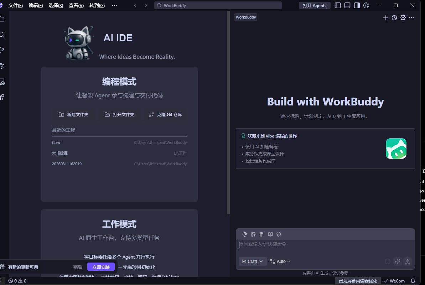Viewport: 425px width, 285px height.
Task: Click 稍后 to postpone update
Action: 78,267
